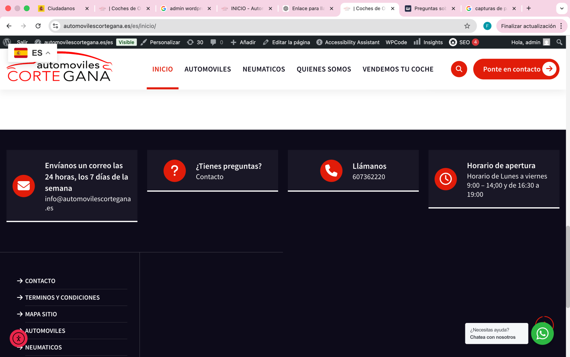Open the Chrome tab list dropdown arrow

(561, 9)
